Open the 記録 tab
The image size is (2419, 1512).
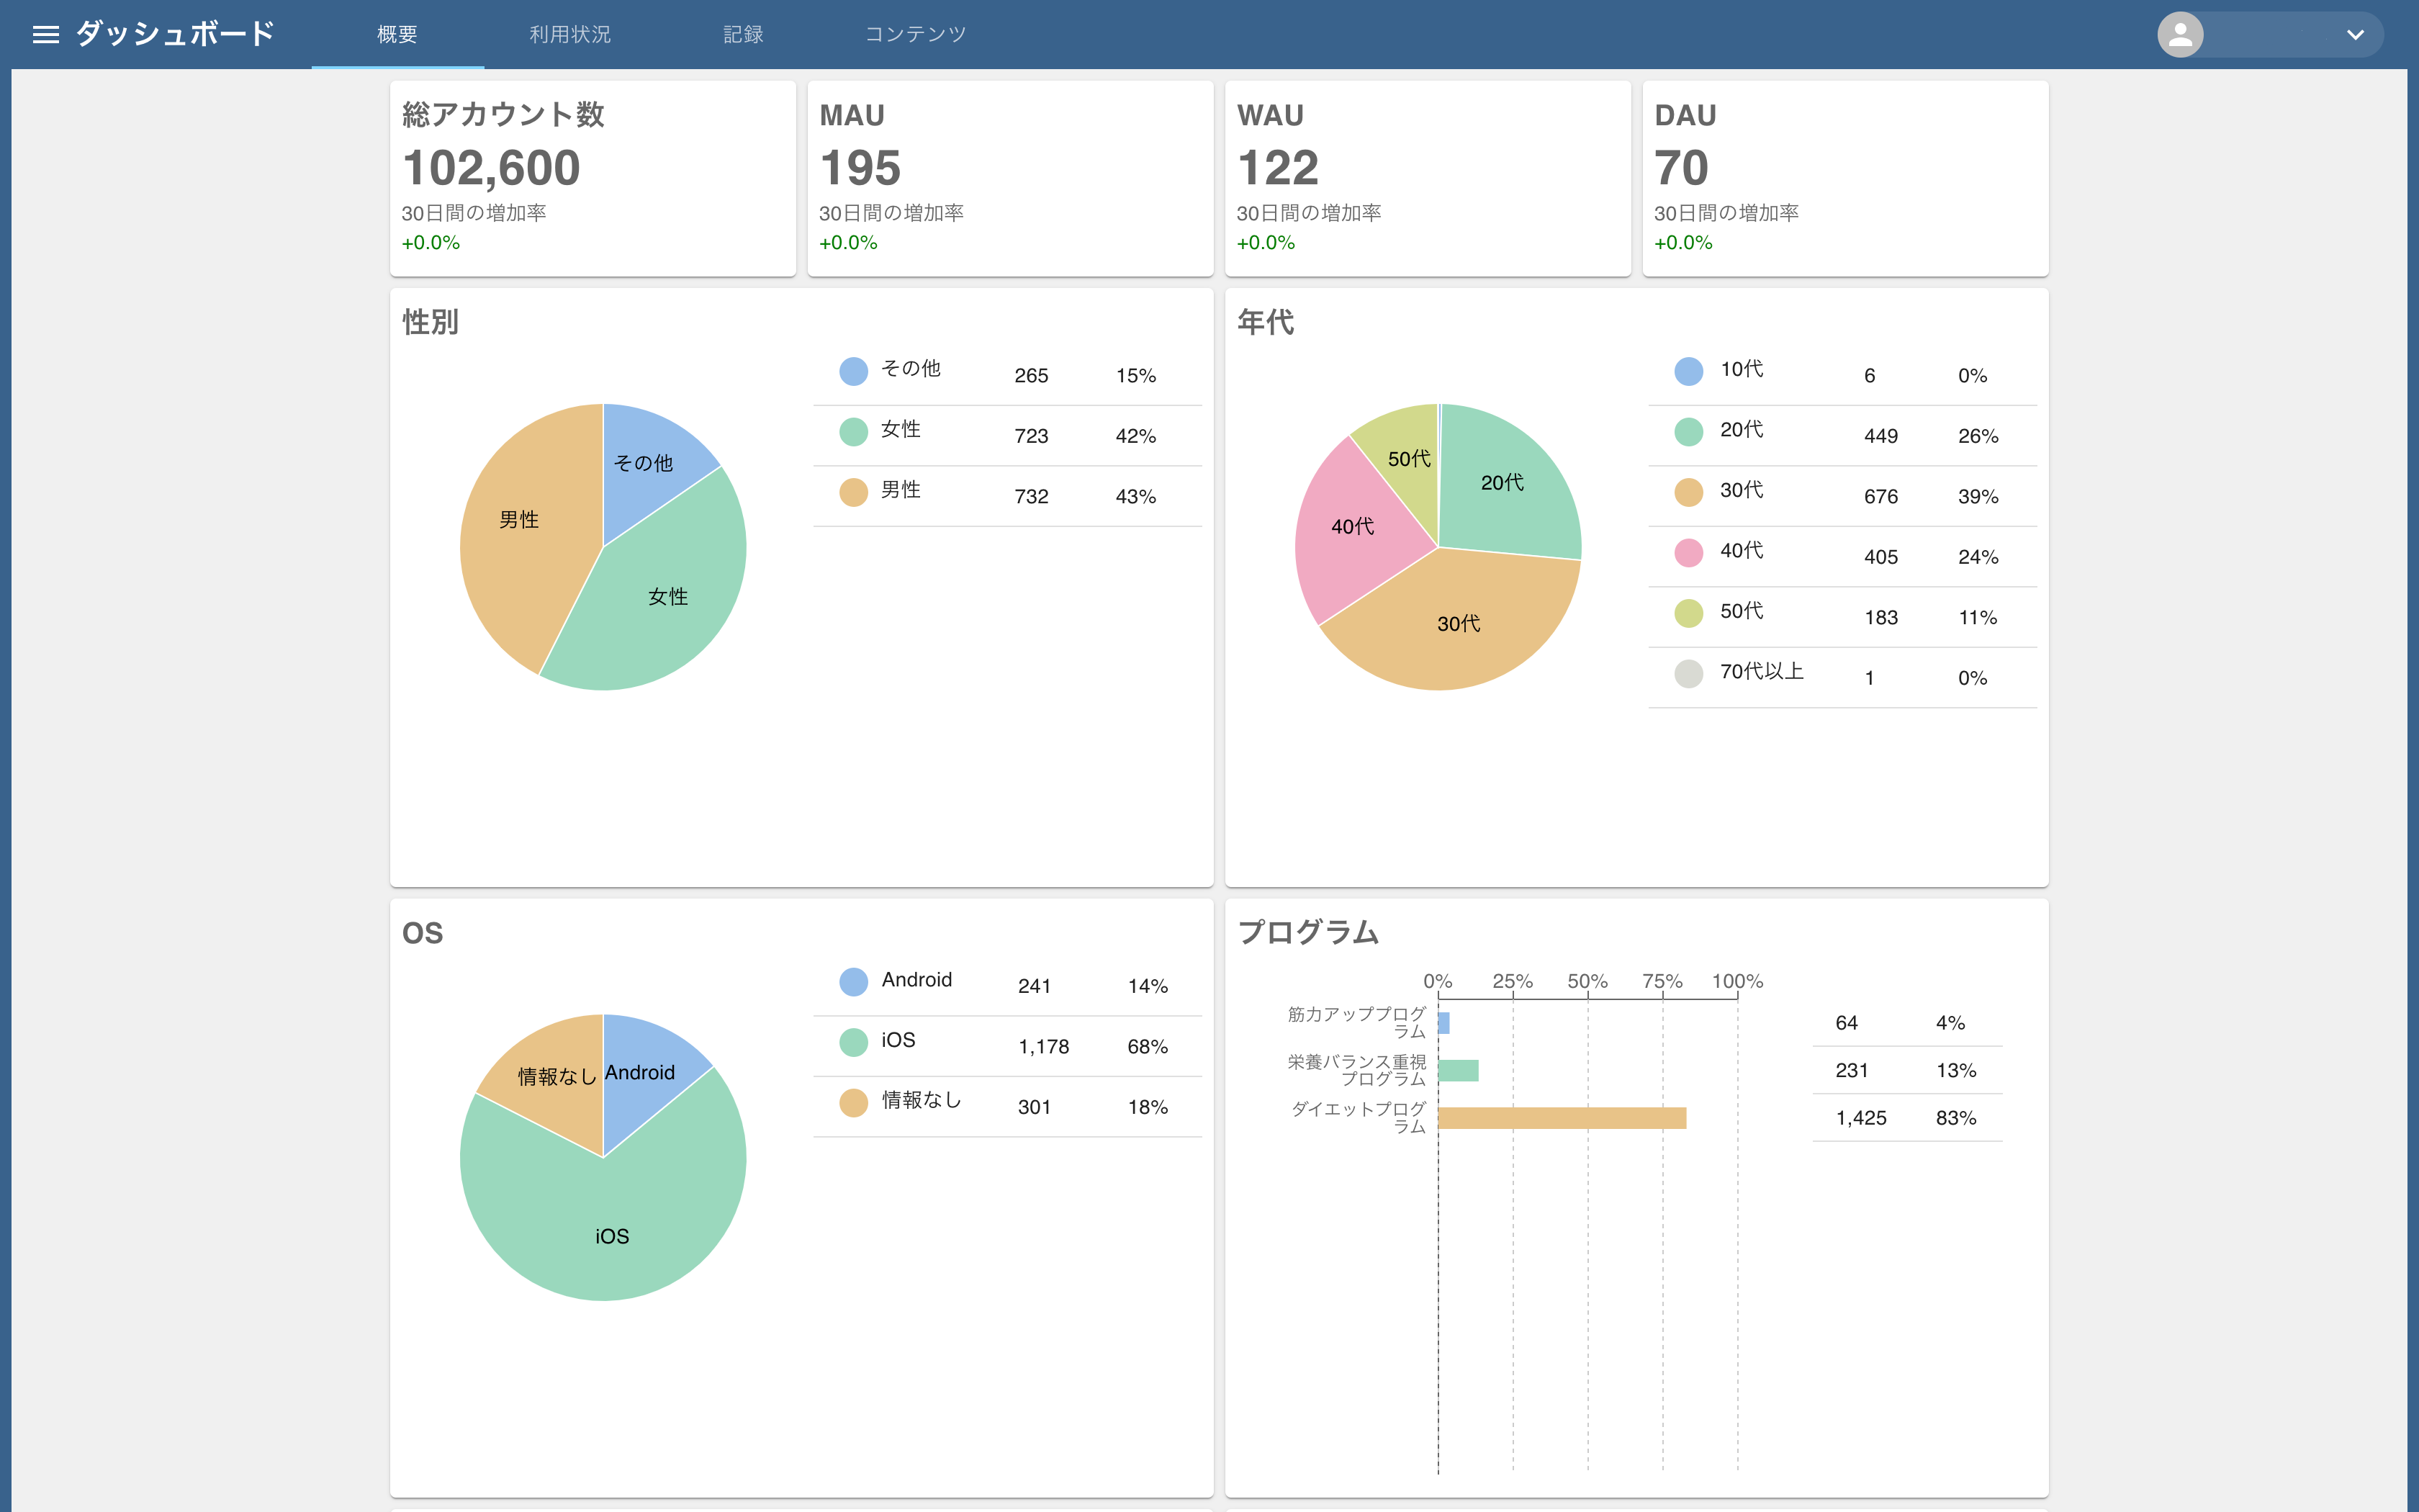pos(743,35)
